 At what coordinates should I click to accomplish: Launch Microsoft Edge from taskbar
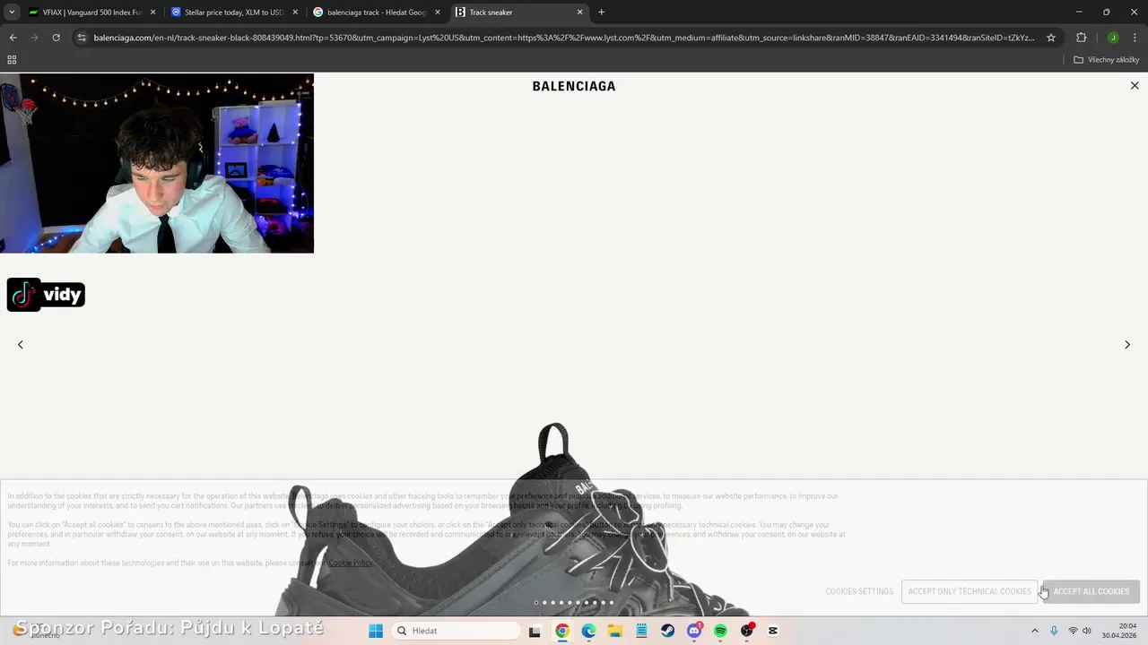[588, 631]
